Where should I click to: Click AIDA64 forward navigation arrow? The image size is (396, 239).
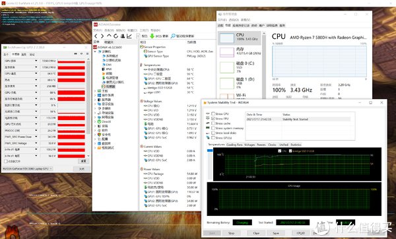pos(102,36)
